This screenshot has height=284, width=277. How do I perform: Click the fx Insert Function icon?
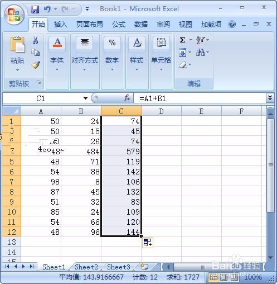[x=127, y=98]
